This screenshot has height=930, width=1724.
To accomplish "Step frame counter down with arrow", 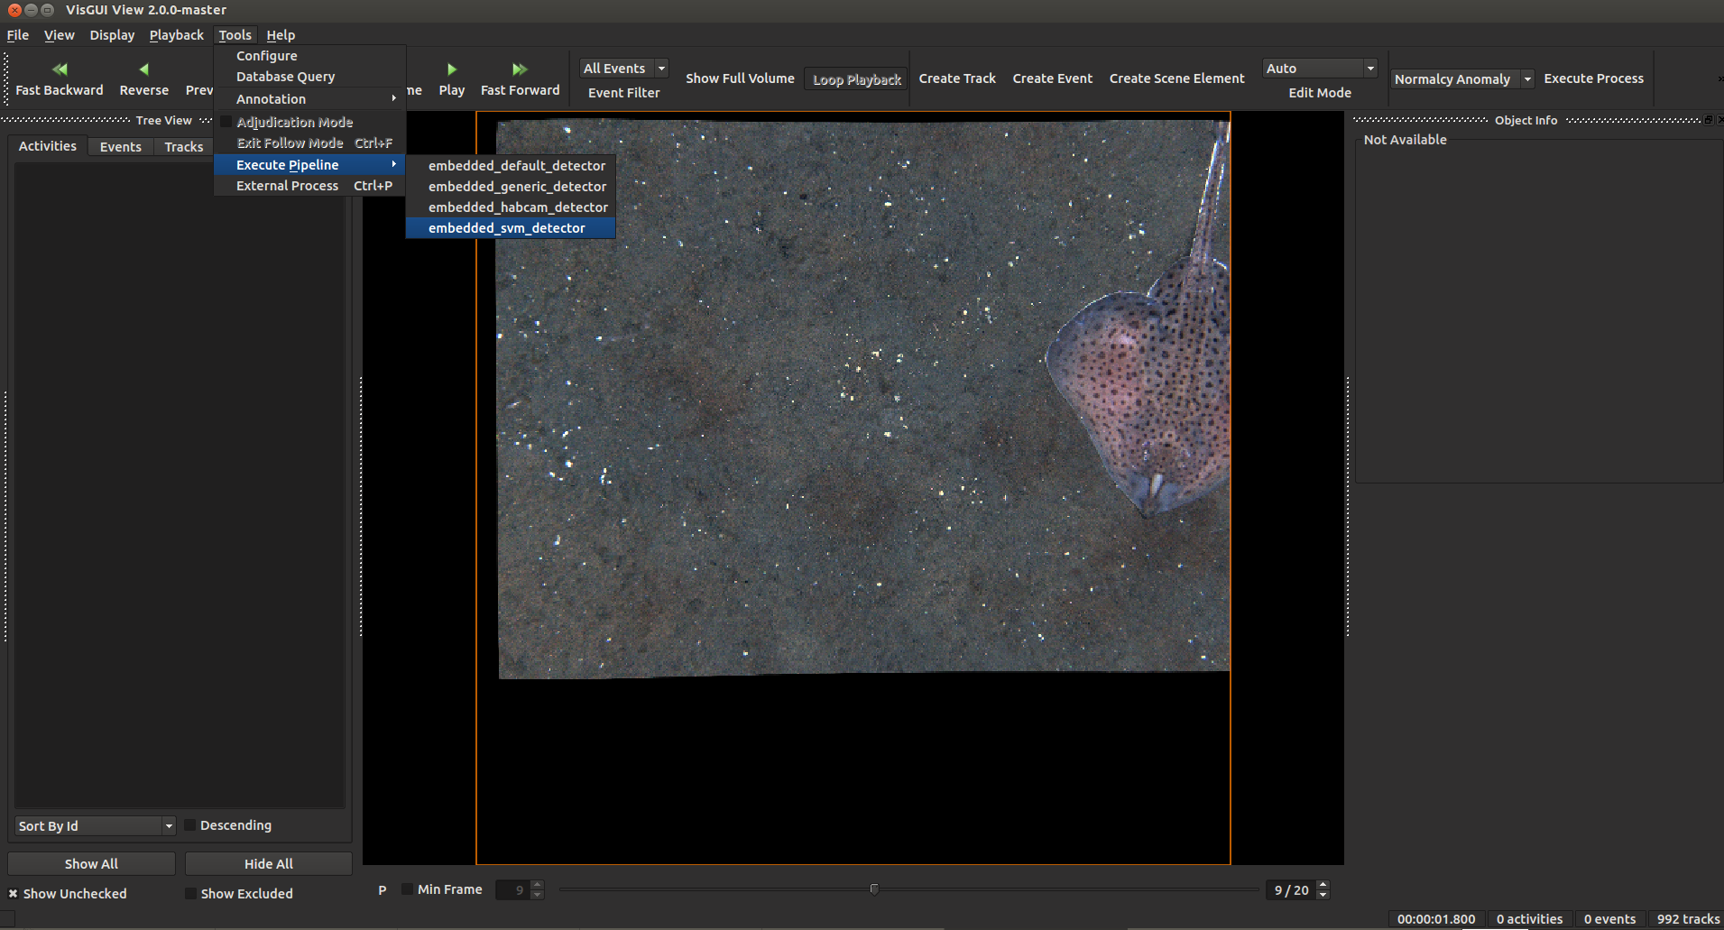I will coord(1323,896).
